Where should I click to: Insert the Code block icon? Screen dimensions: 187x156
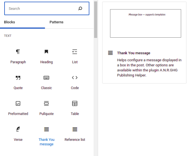pyautogui.click(x=75, y=78)
